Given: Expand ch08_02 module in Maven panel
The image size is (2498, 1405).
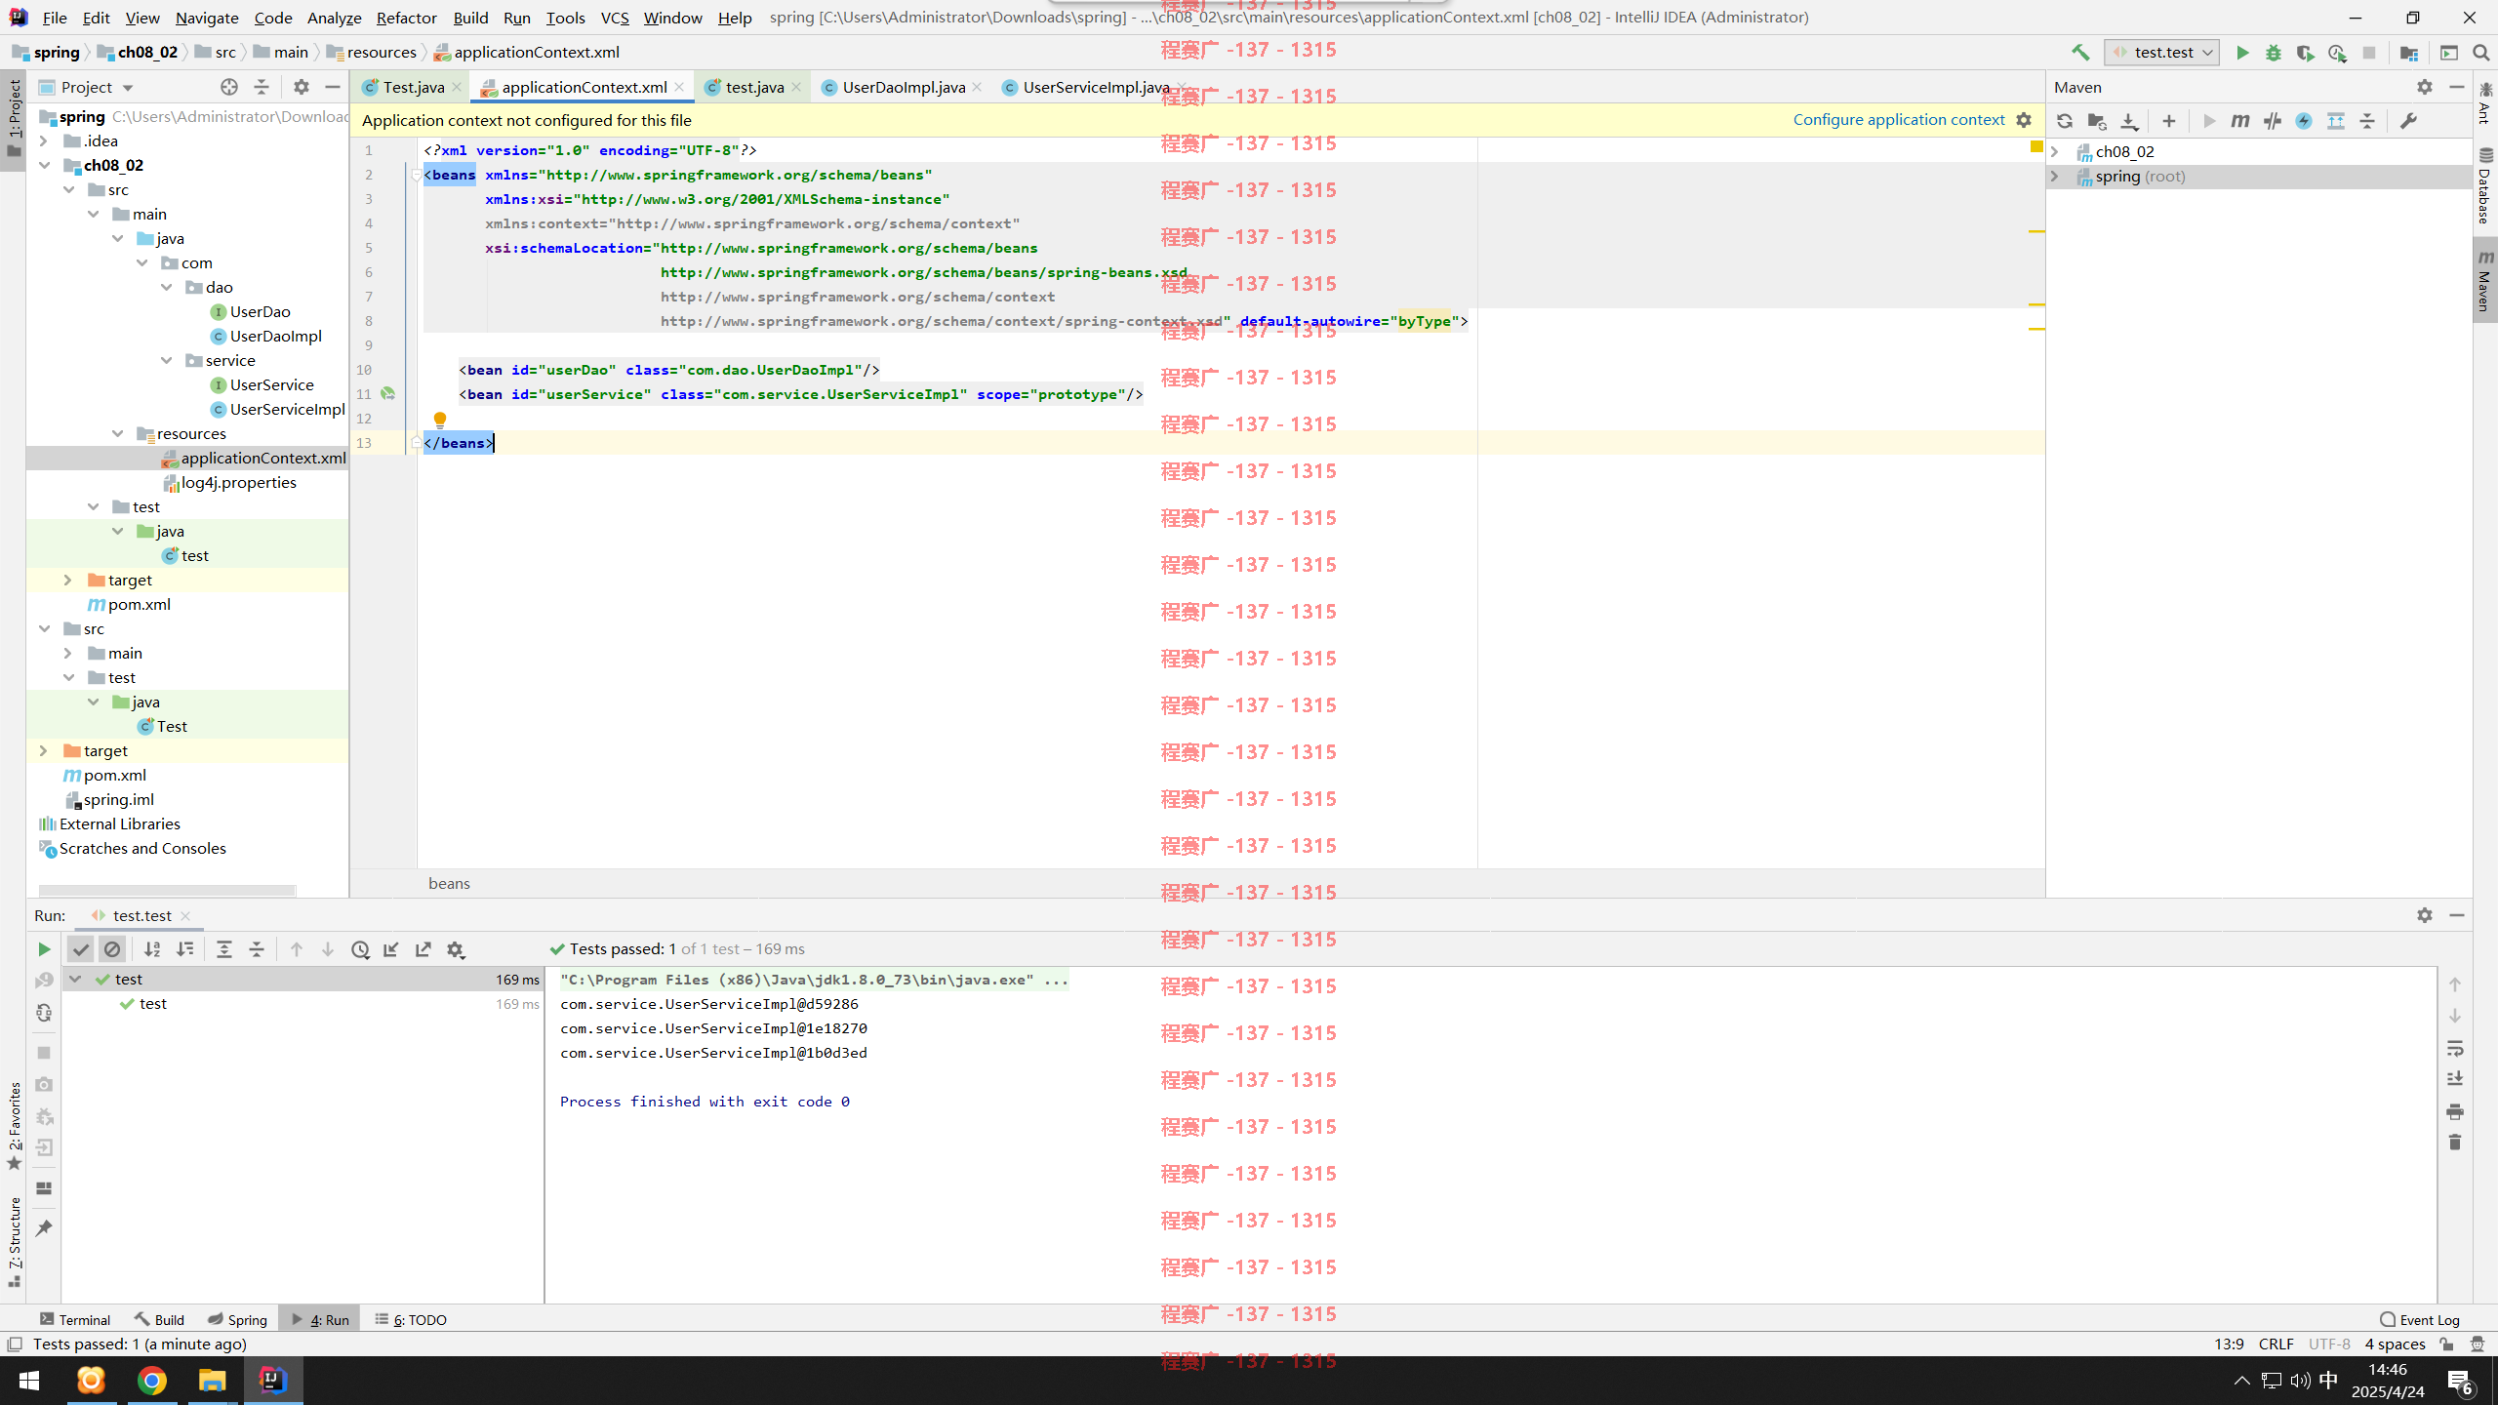Looking at the screenshot, I should pos(2055,151).
